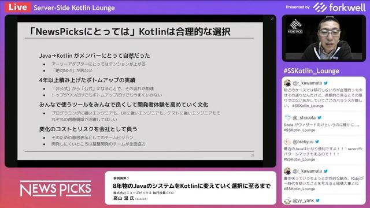Click the speaker name 高山 温 氏
This screenshot has height=208, width=370.
click(x=124, y=198)
